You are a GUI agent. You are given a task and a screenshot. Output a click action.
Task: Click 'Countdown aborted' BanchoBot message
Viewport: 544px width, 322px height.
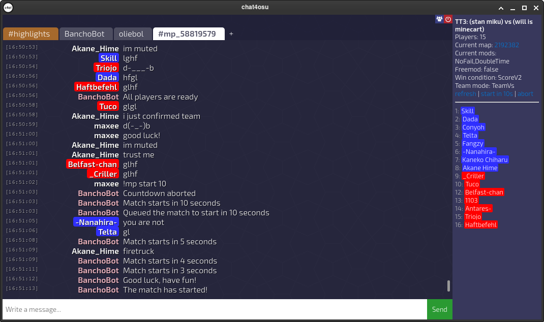pyautogui.click(x=159, y=194)
